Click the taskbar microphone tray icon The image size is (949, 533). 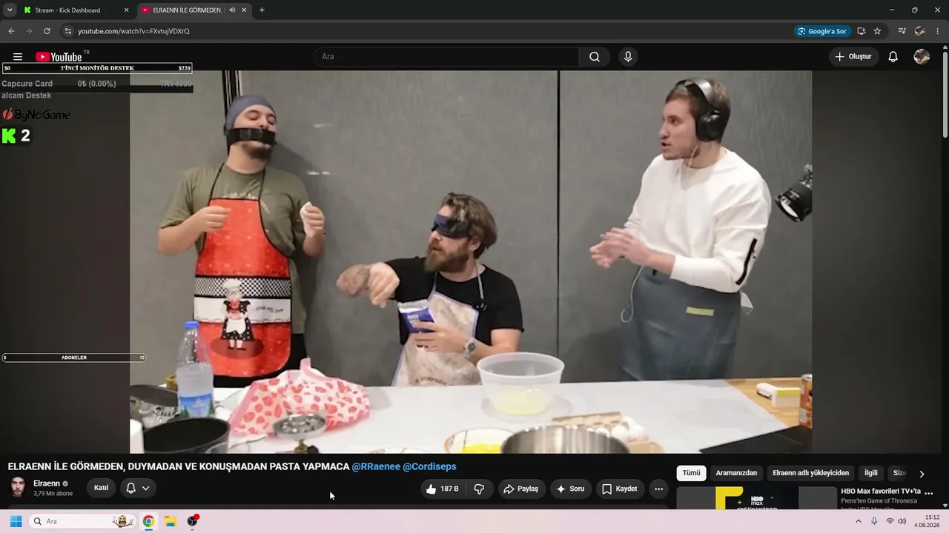click(x=874, y=521)
